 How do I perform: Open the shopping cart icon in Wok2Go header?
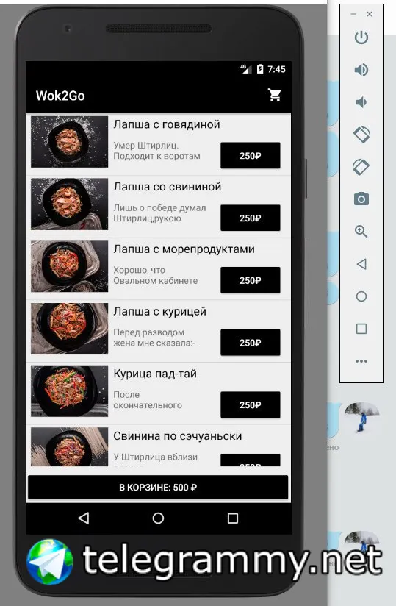[x=275, y=95]
